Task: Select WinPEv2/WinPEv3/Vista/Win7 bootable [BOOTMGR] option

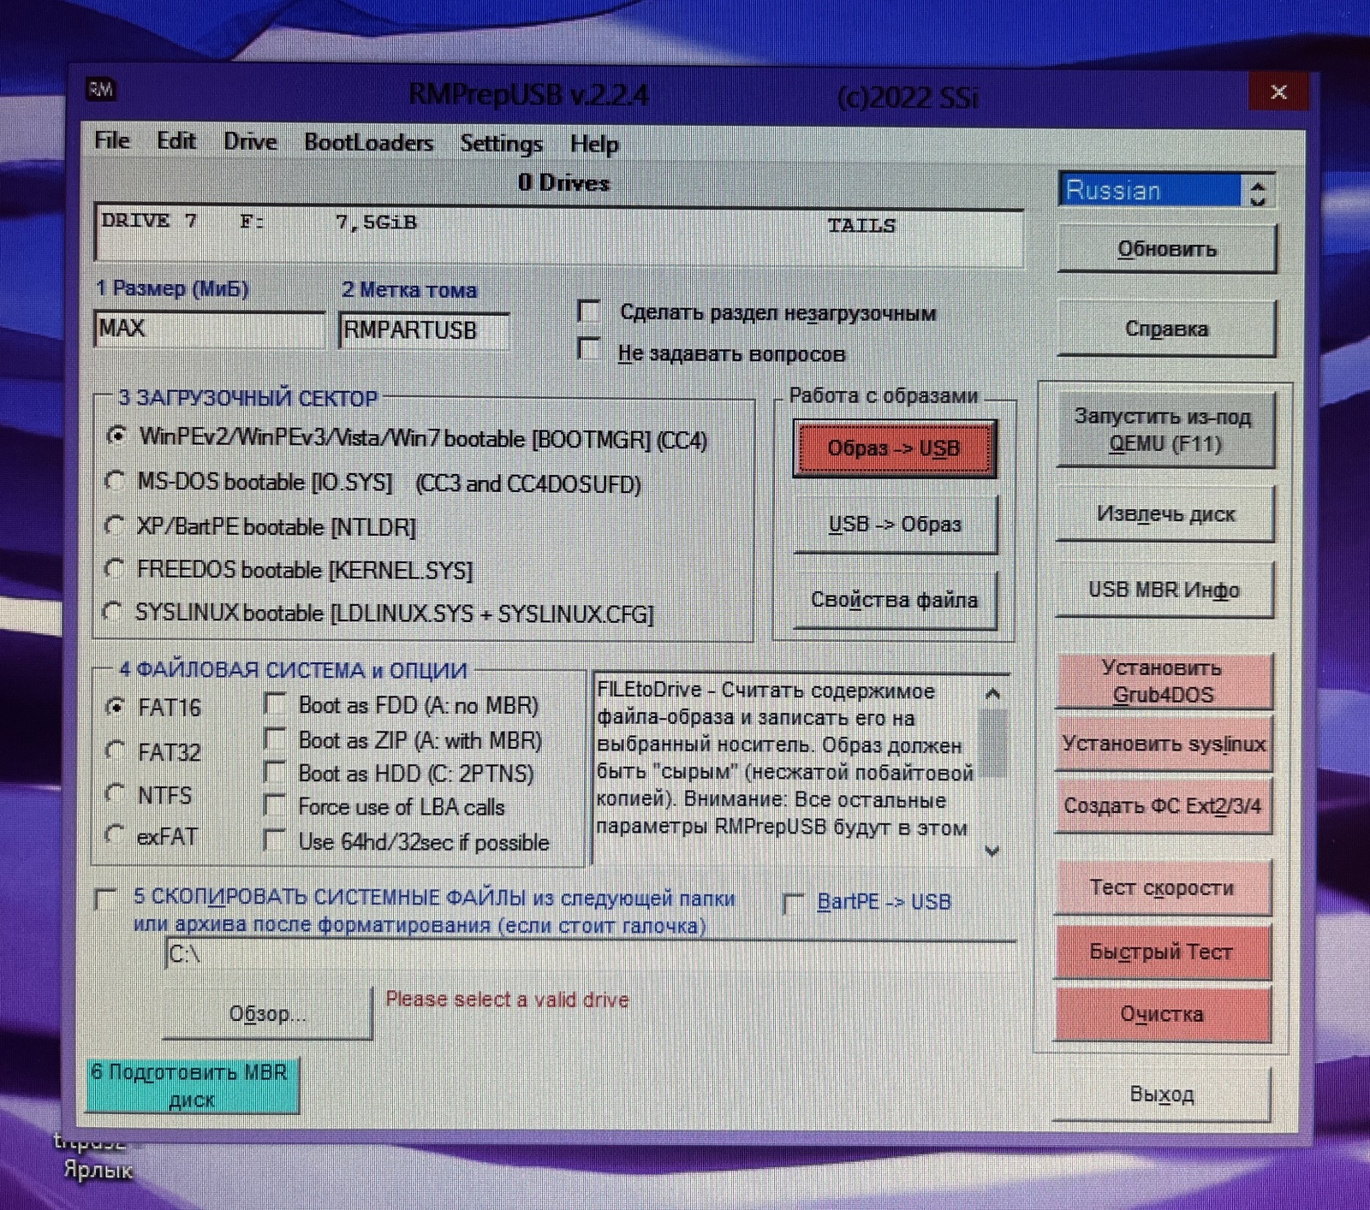Action: (x=116, y=436)
